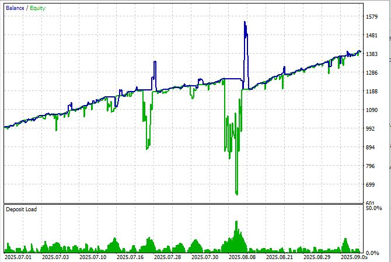Viewport: 391px width, 262px height.
Task: Click the 2025.07.28 date label
Action: pyautogui.click(x=167, y=257)
